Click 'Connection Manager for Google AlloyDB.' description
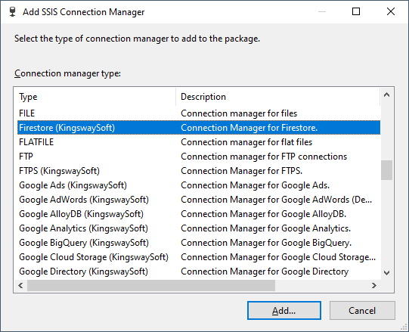Screen dimensions: 409x332 (x=263, y=214)
